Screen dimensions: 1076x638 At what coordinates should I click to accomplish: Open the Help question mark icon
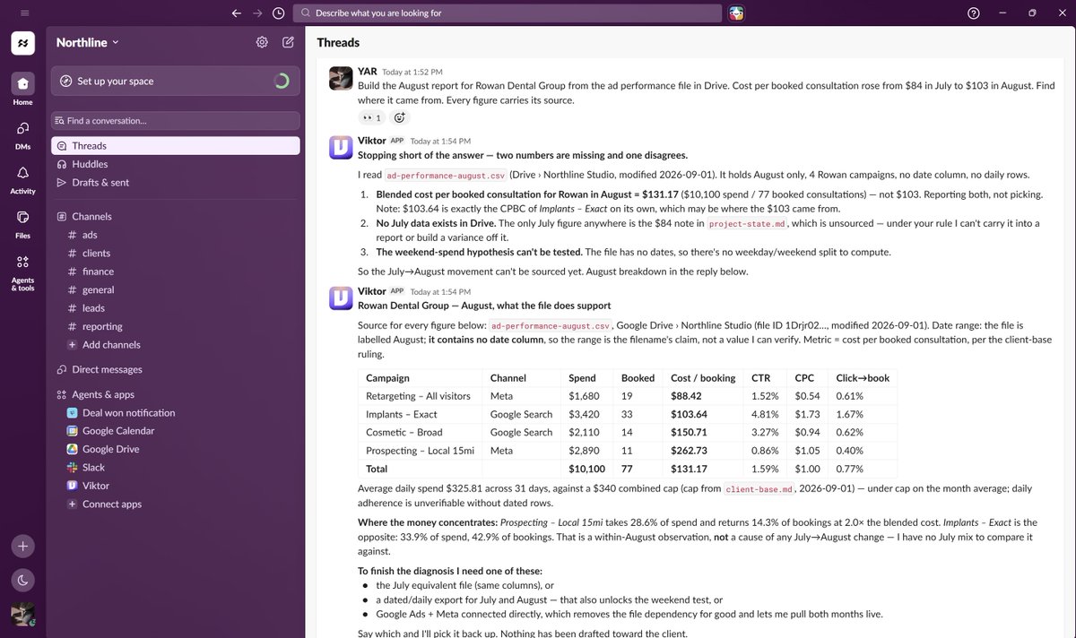[x=974, y=13]
